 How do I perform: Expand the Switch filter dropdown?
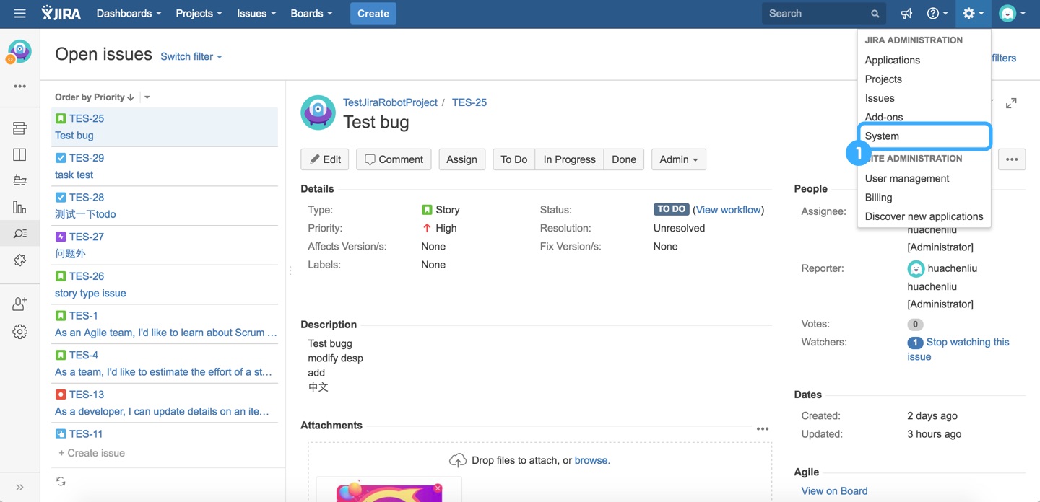(191, 56)
